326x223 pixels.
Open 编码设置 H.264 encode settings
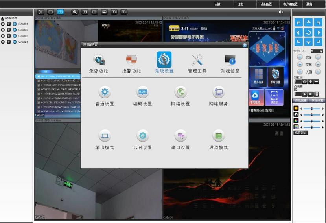[x=142, y=92]
